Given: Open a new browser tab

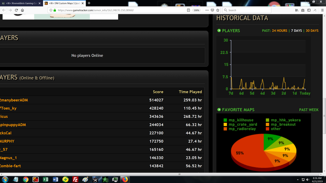Looking at the screenshot, I should point(89,3).
